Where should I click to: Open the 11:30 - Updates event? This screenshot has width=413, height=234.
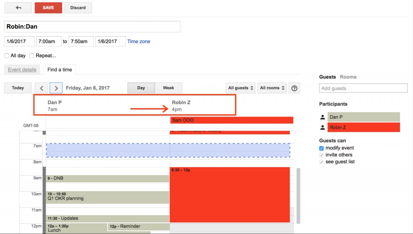coord(107,218)
